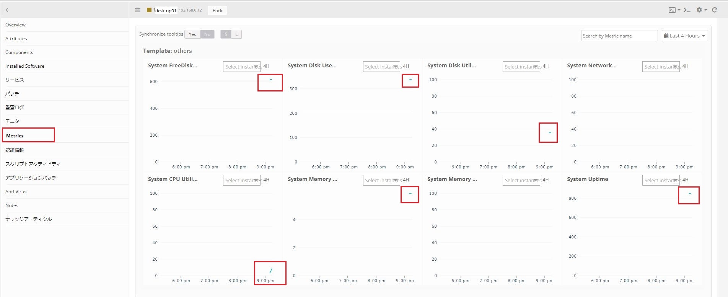
Task: Open Installed Software in sidebar
Action: pyautogui.click(x=25, y=66)
